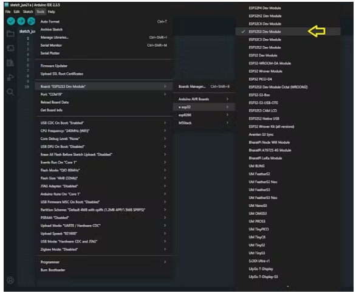Select ESP32P4 Dev Module board

click(288, 8)
